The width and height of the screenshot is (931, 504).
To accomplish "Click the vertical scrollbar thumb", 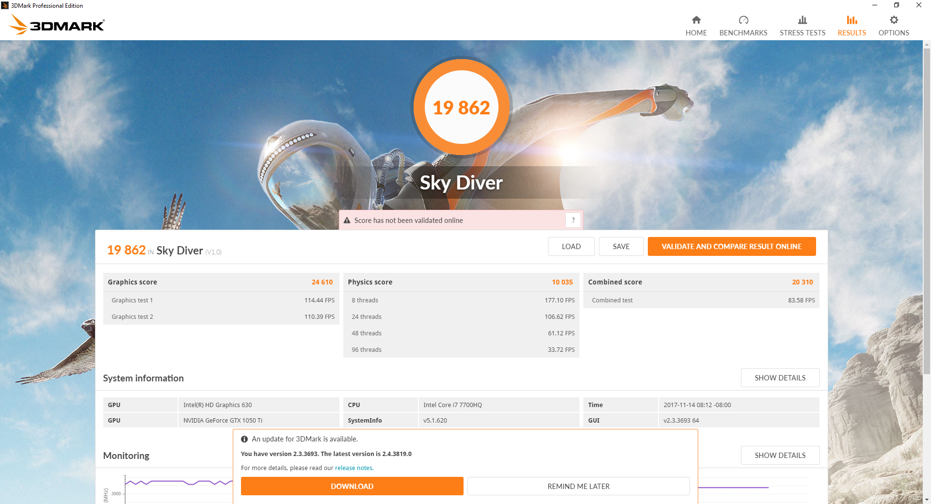I will (927, 211).
